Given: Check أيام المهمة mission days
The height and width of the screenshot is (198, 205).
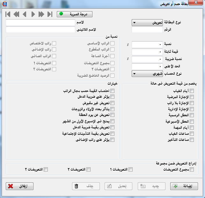Looking at the screenshot, I should [192, 127].
